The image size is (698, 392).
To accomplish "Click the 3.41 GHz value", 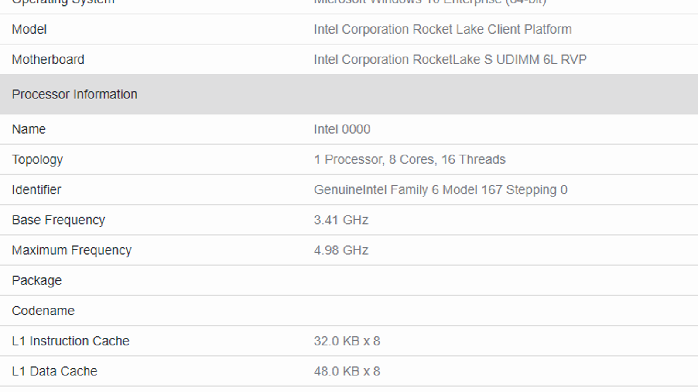I will pyautogui.click(x=341, y=220).
